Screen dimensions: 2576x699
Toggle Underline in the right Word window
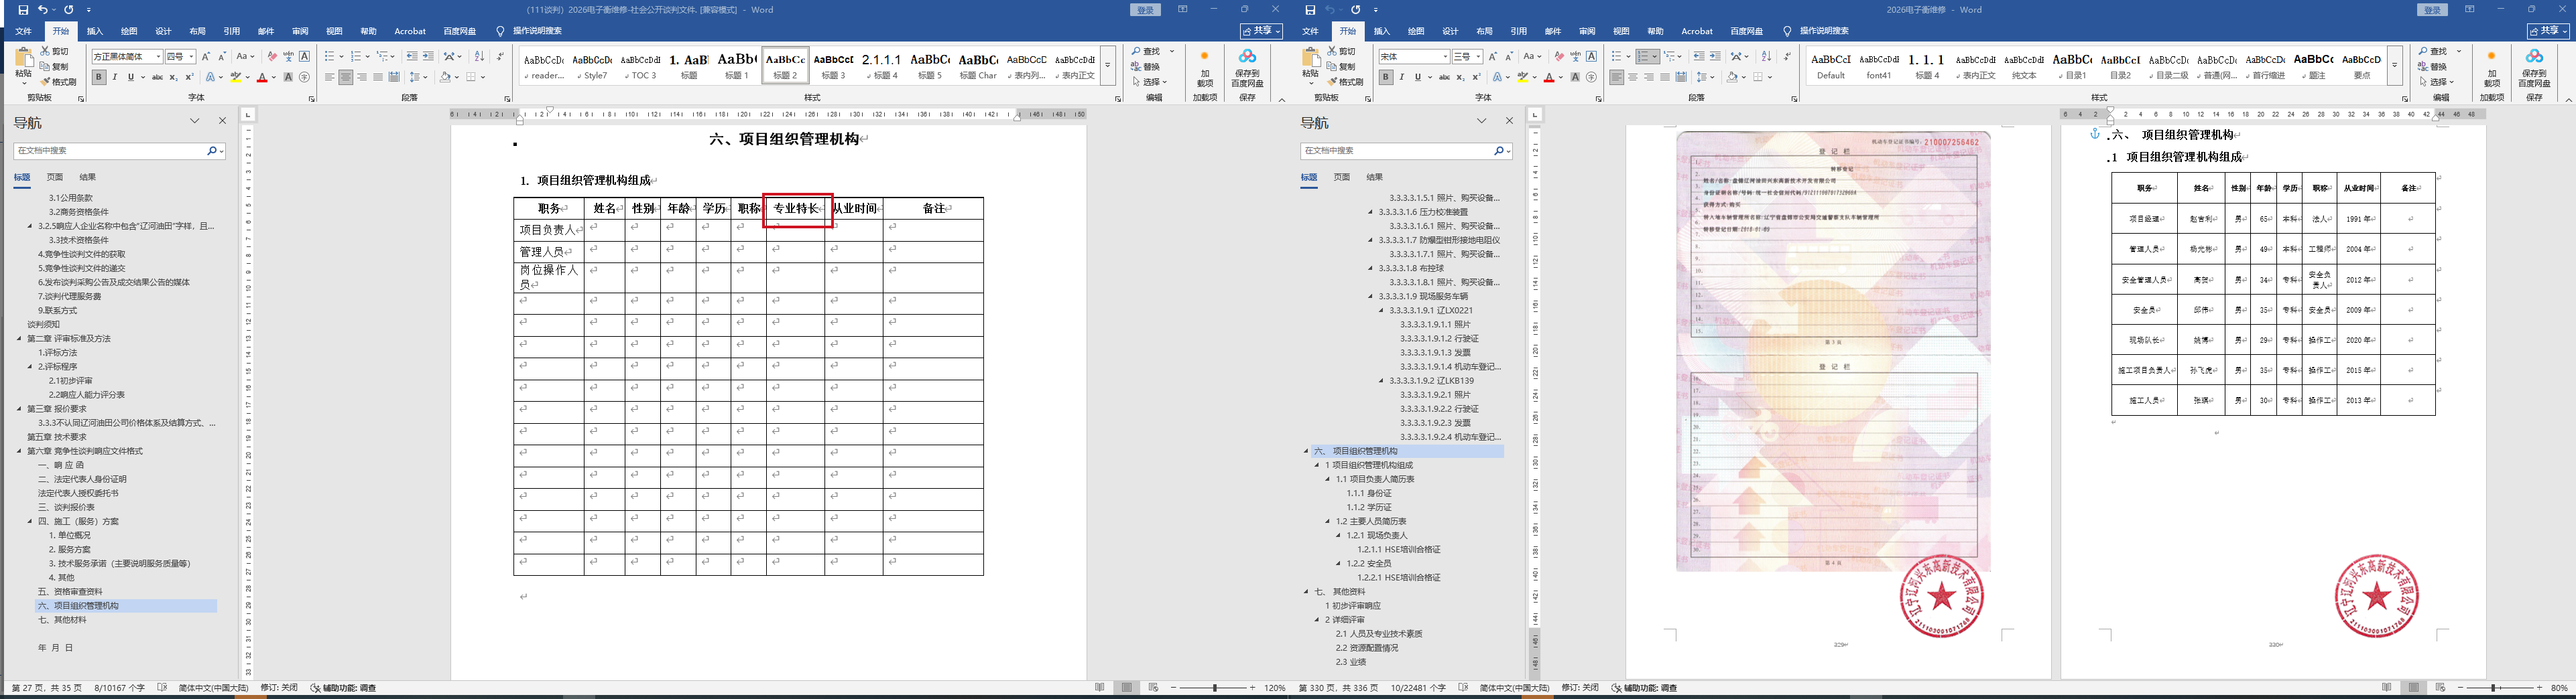tap(1417, 77)
